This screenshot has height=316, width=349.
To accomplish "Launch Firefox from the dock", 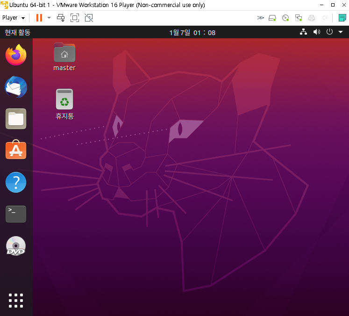I will 16,55.
